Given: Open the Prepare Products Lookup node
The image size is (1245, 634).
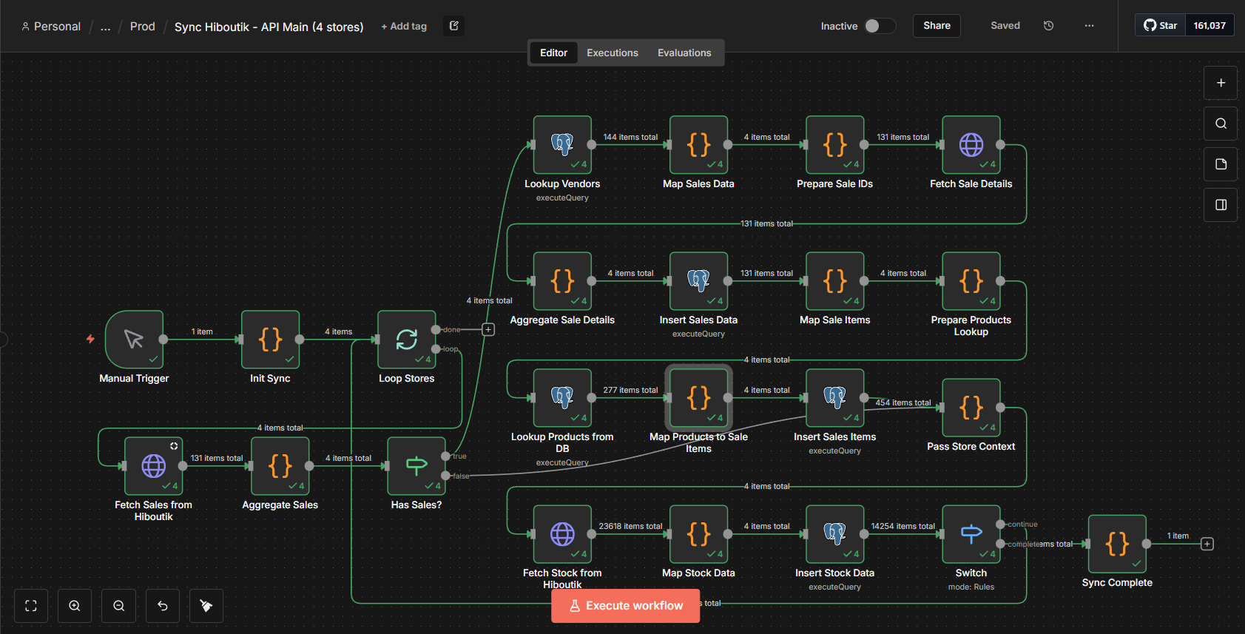Looking at the screenshot, I should click(x=971, y=281).
